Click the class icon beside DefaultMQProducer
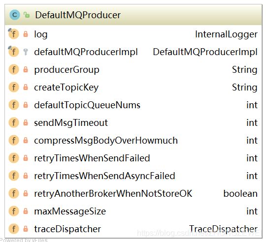 [15, 15]
